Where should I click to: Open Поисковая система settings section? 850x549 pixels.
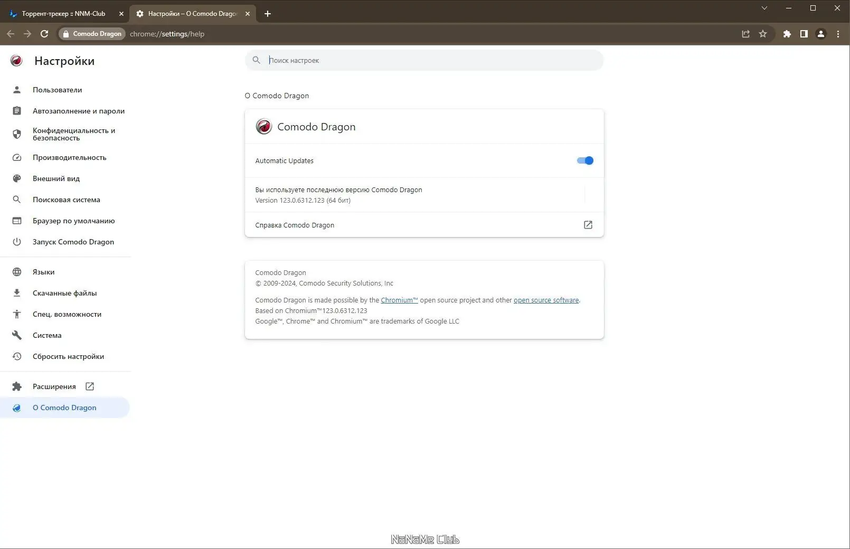pyautogui.click(x=65, y=200)
